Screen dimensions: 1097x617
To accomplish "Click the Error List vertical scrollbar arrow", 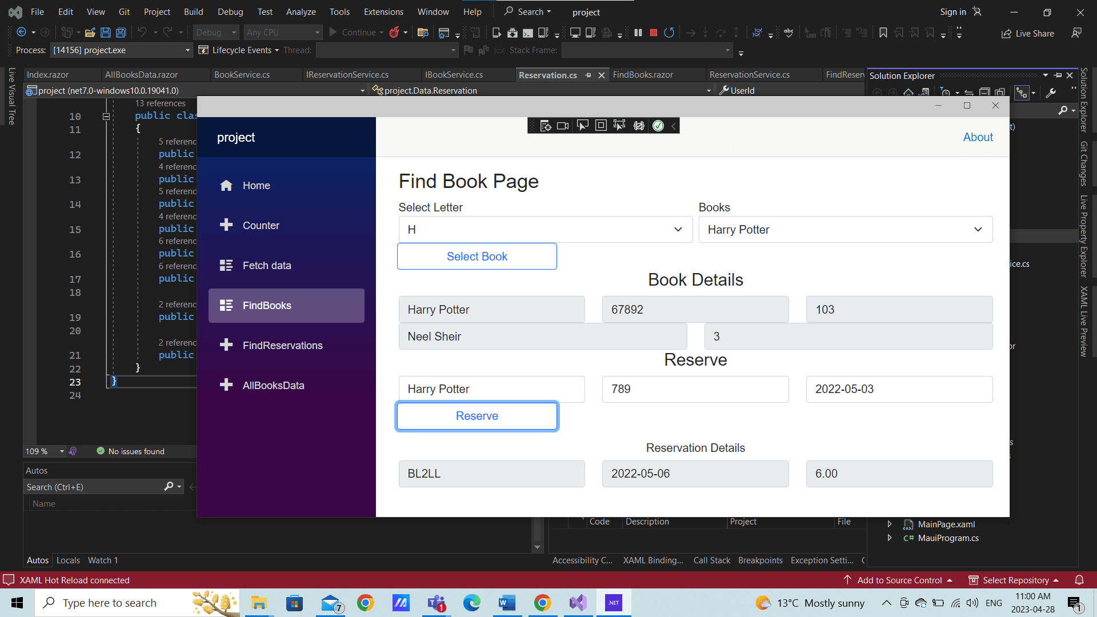I will [537, 547].
